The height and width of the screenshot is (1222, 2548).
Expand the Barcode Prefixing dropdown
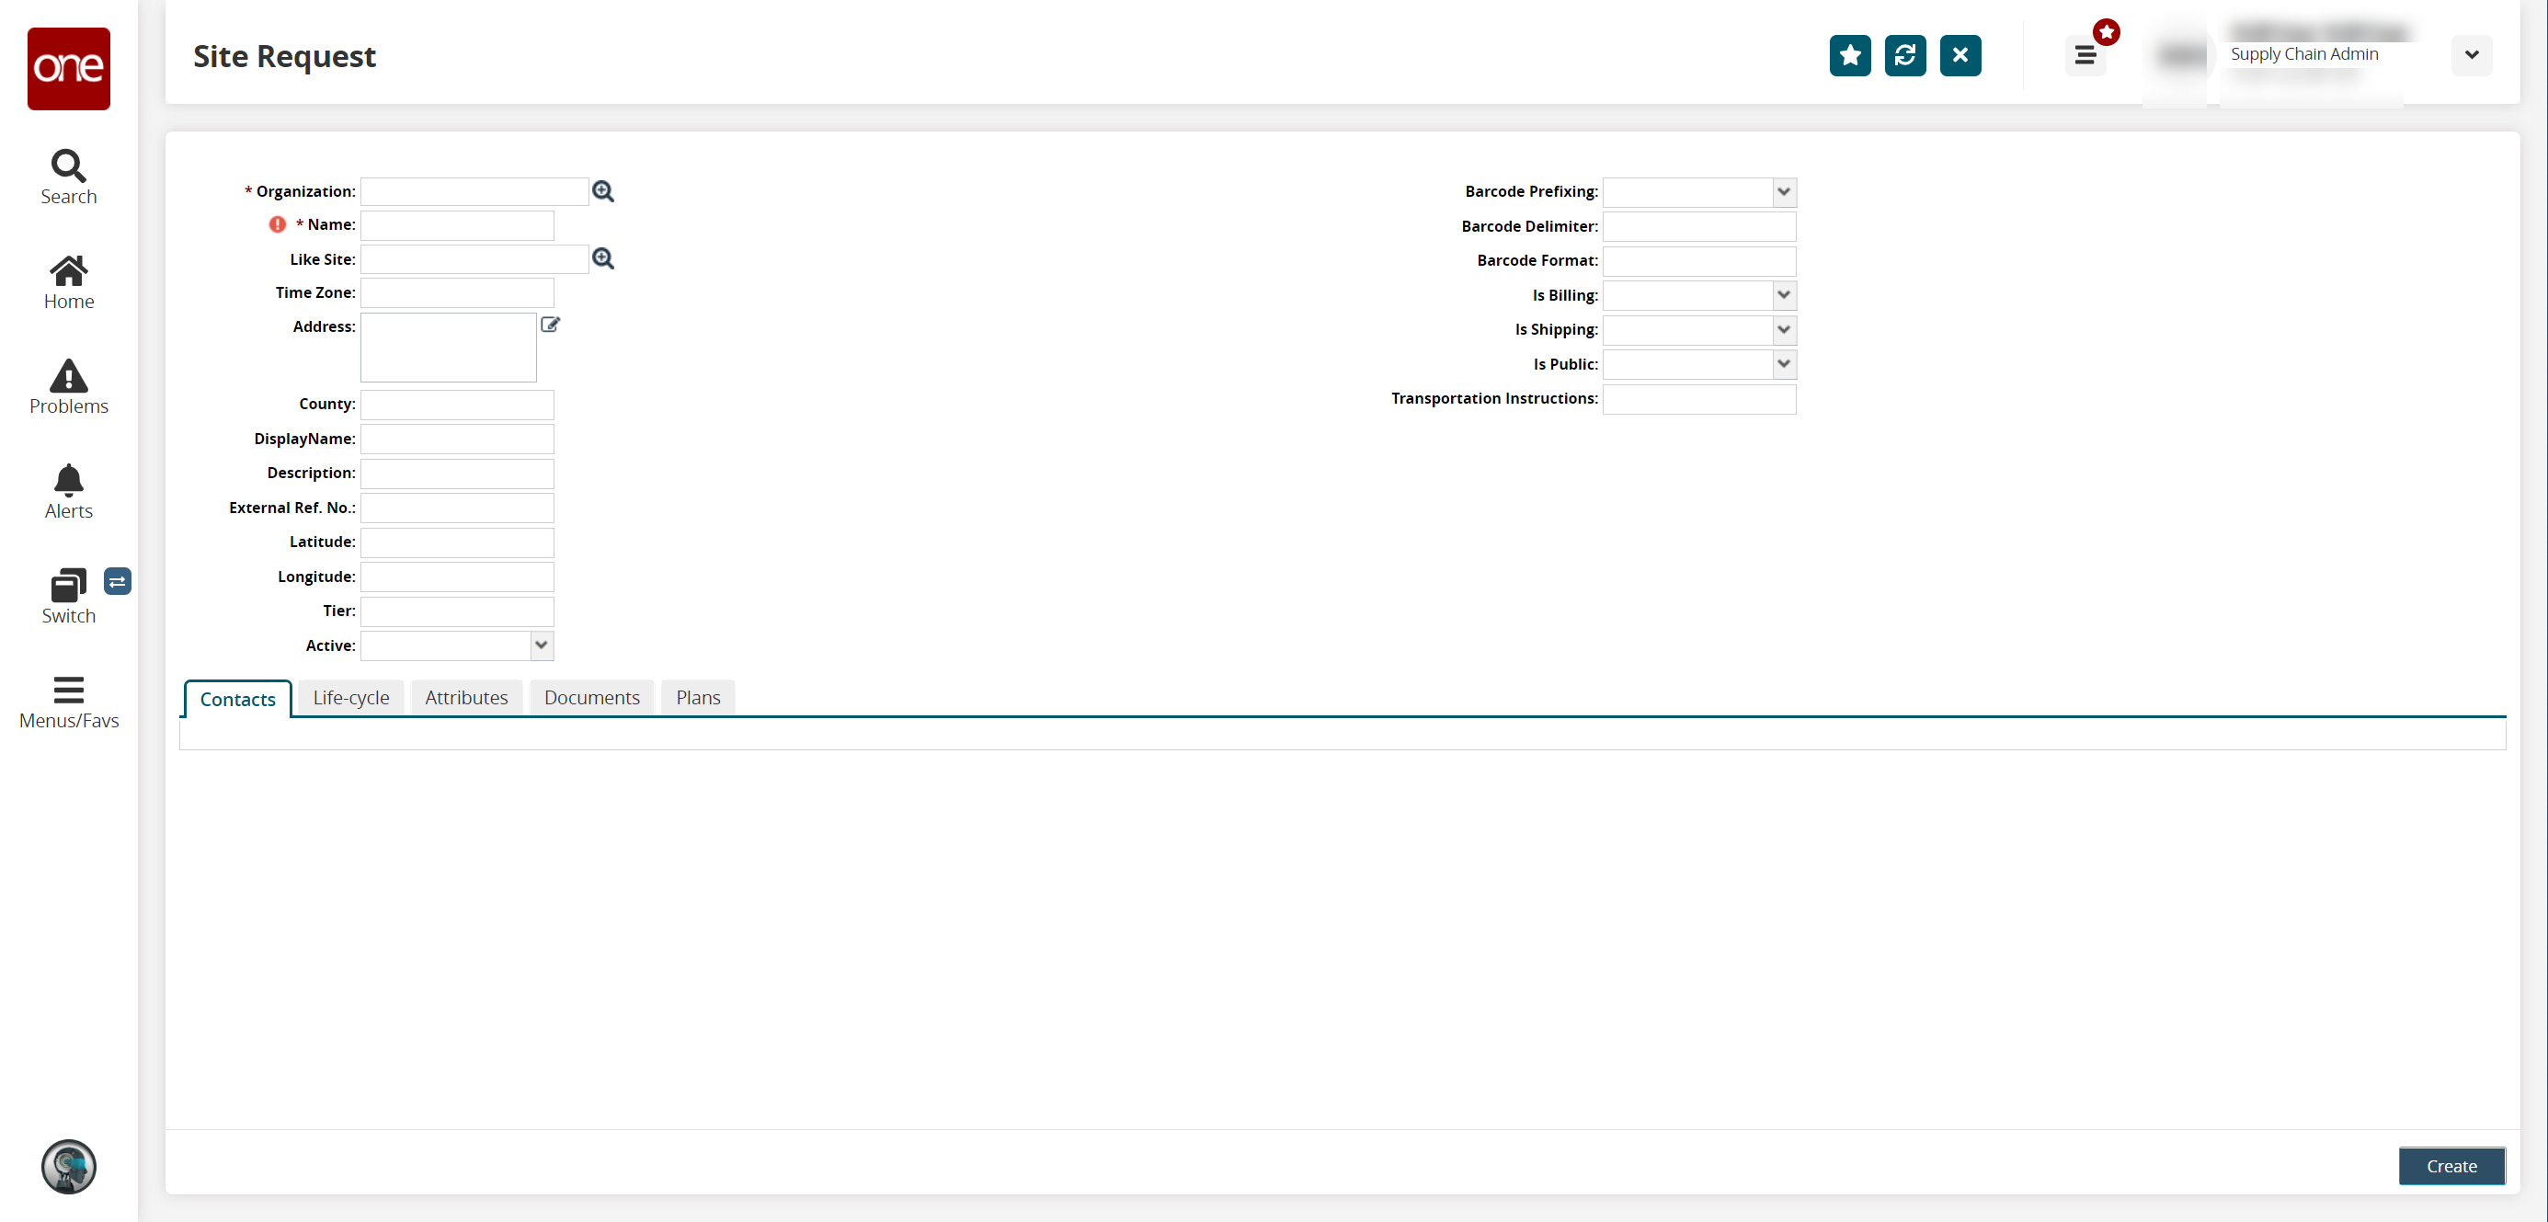1784,190
